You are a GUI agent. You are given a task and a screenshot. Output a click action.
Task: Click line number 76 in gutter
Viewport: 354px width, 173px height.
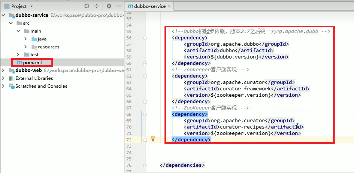[128, 165]
